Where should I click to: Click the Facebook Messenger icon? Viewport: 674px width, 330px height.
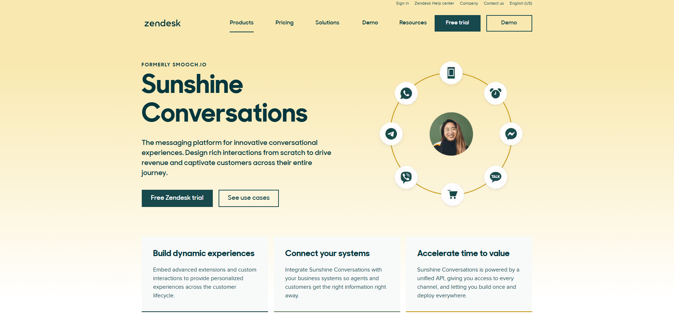511,134
